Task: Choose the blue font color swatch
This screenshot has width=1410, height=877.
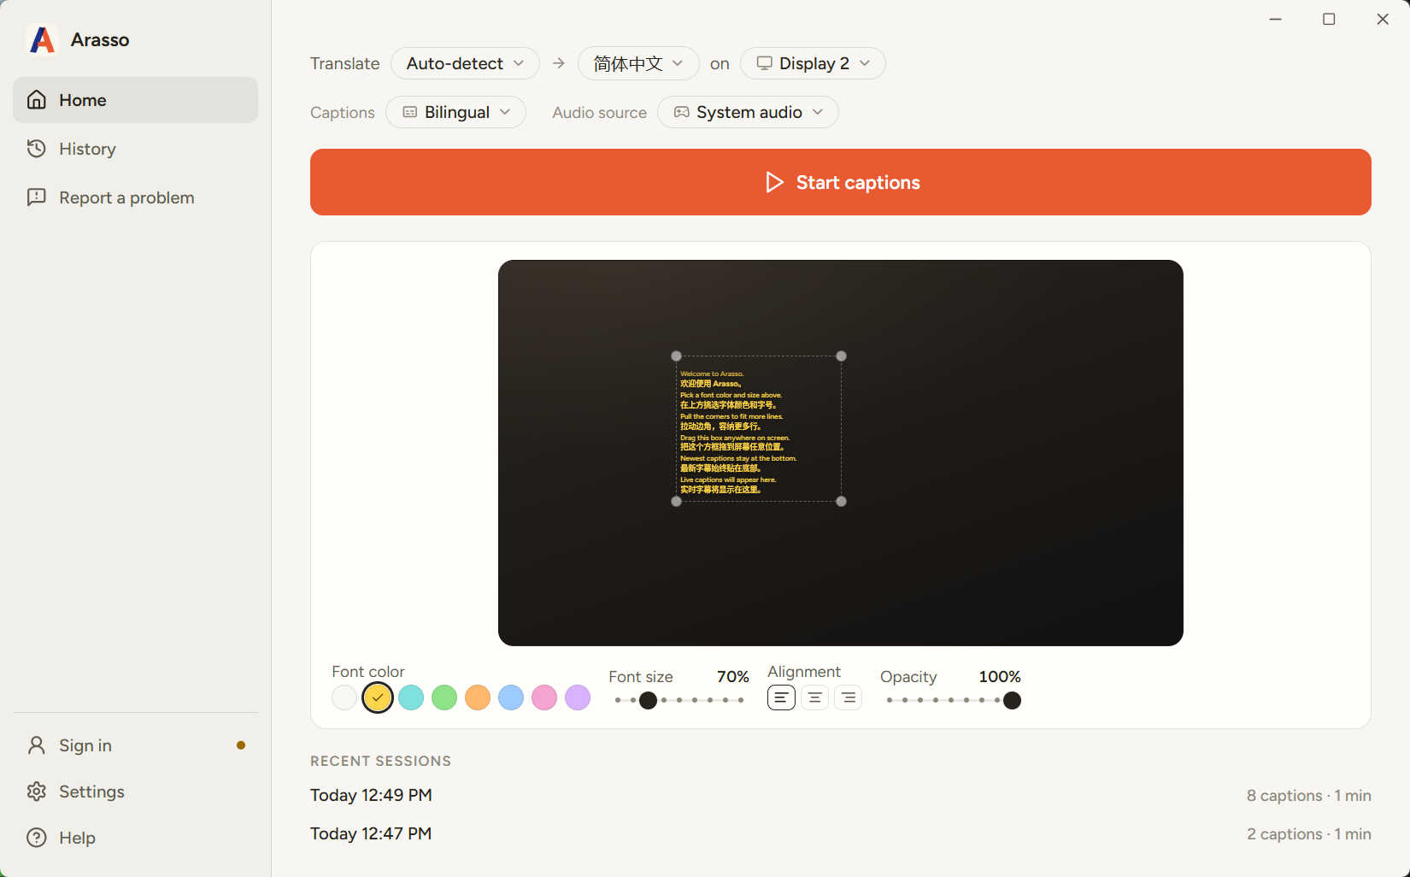Action: (x=511, y=697)
